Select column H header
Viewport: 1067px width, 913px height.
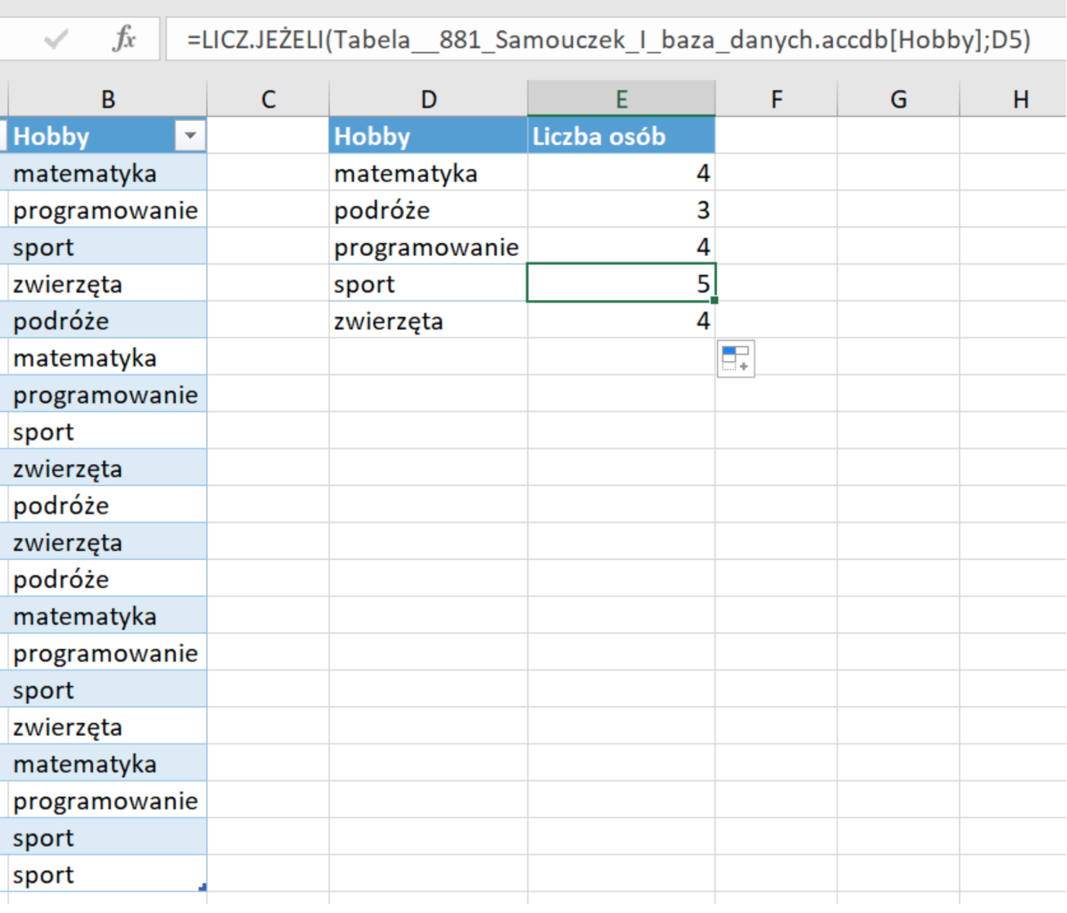pos(1020,99)
